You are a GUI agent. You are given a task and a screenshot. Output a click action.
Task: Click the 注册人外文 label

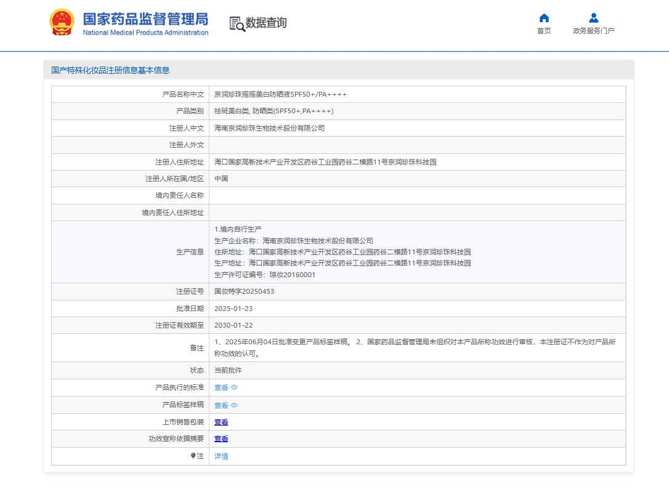(187, 145)
